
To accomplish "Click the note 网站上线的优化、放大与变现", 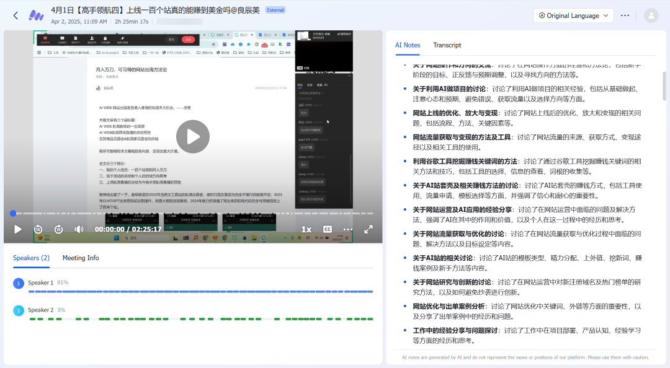I will (455, 113).
